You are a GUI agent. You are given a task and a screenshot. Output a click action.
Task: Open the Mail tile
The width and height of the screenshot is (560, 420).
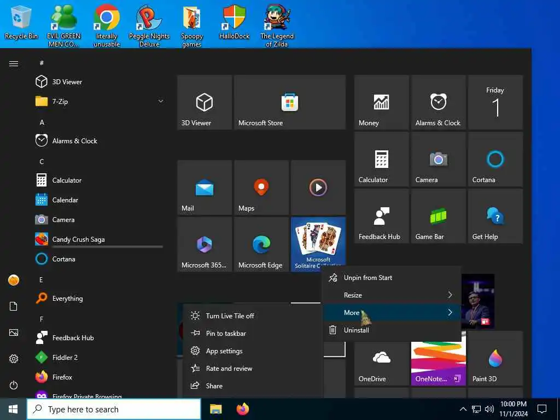click(x=205, y=188)
